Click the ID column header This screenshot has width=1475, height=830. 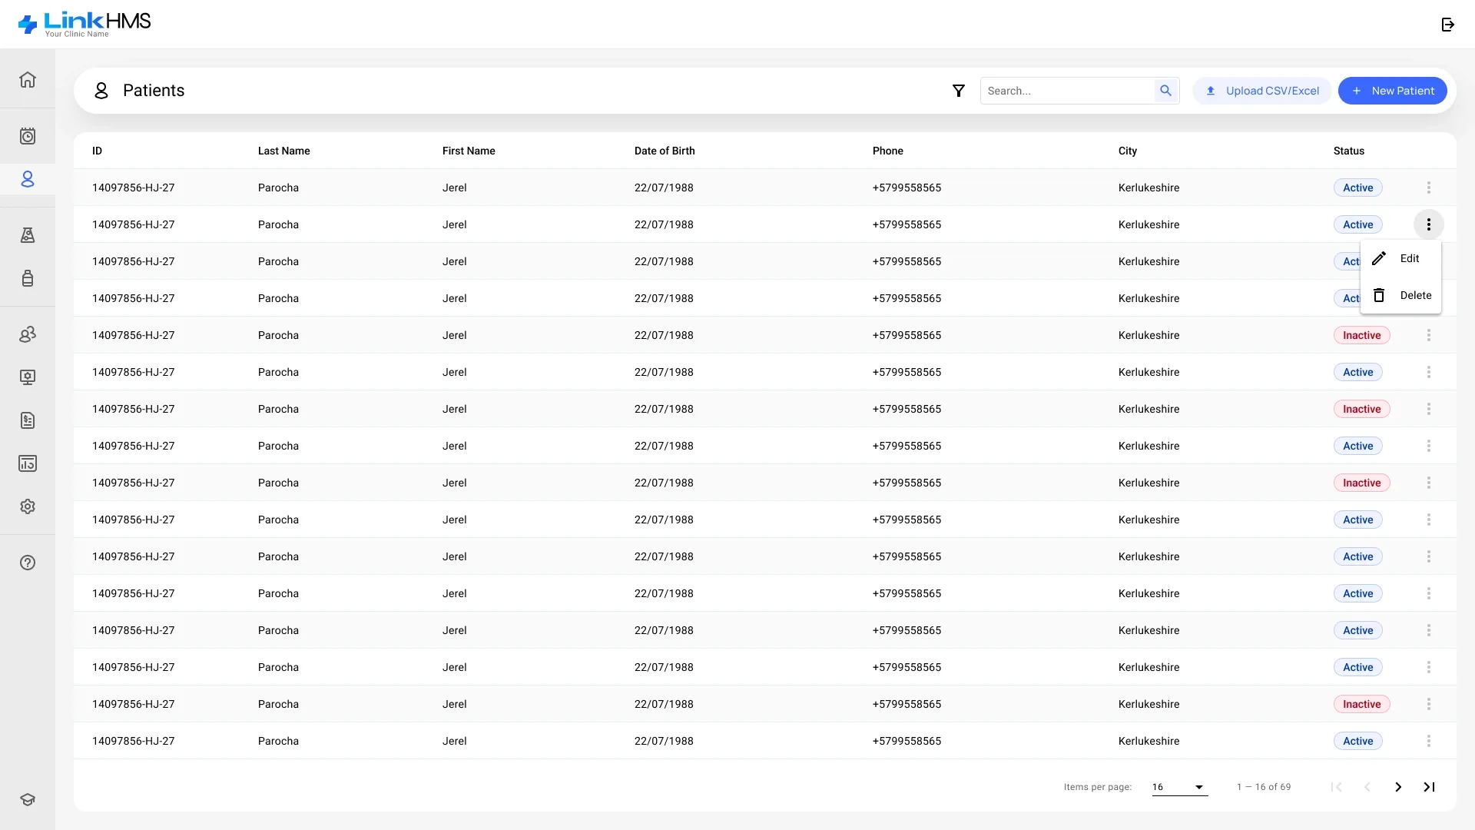coord(97,151)
